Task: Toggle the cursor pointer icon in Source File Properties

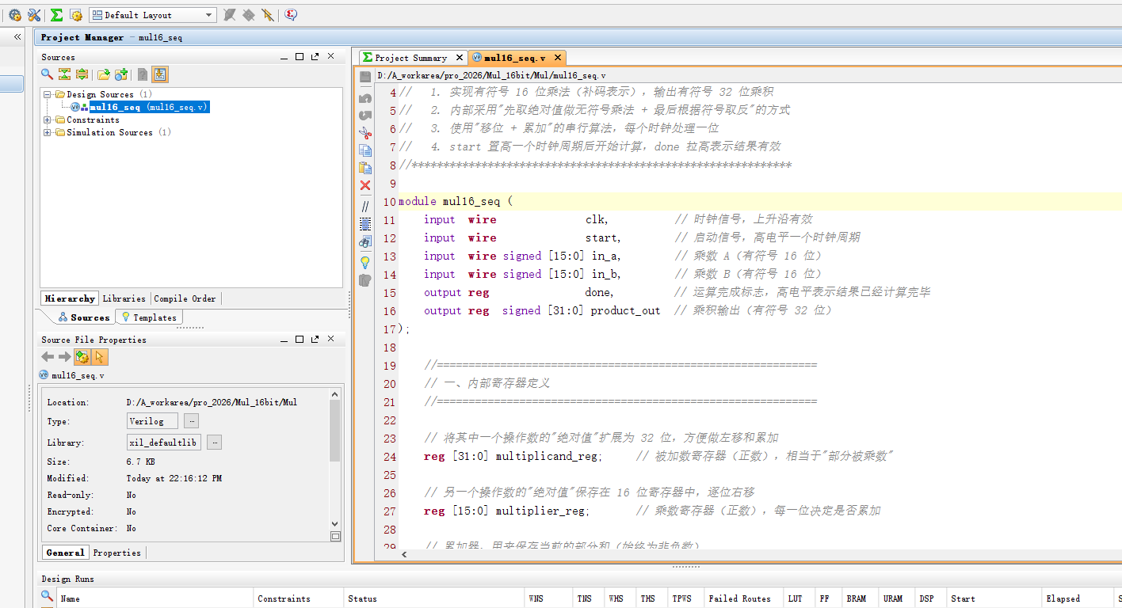Action: tap(100, 357)
